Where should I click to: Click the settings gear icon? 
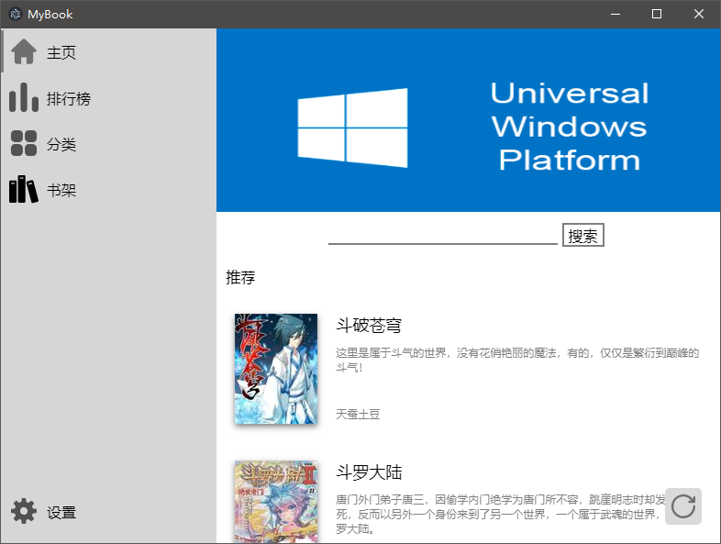tap(24, 511)
